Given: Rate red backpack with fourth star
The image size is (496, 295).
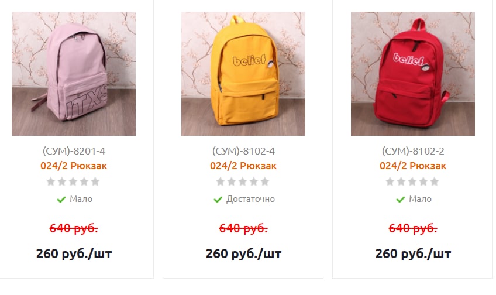Looking at the screenshot, I should tap(423, 181).
